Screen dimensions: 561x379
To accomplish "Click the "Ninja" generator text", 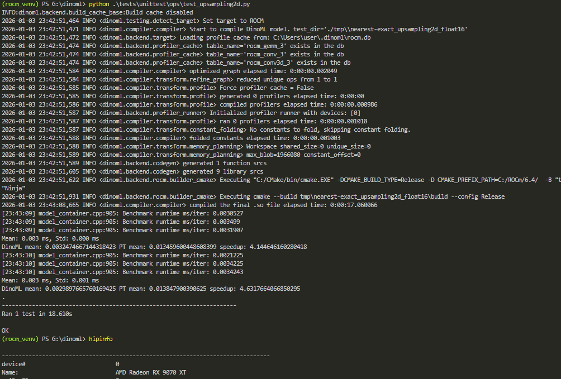I will click(13, 189).
